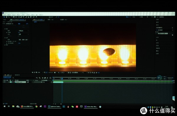This screenshot has height=116, width=177.
Task: Click Adobe After Effects taskbar button
Action: pos(91,107)
